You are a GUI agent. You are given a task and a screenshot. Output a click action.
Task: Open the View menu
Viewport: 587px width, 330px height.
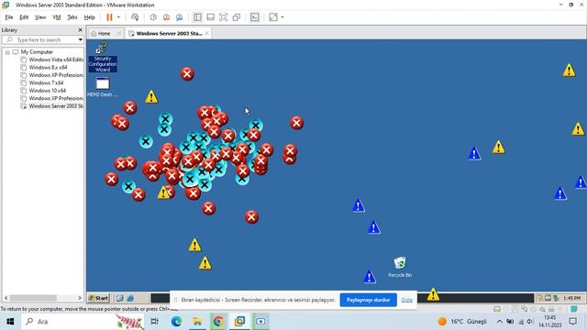point(40,17)
